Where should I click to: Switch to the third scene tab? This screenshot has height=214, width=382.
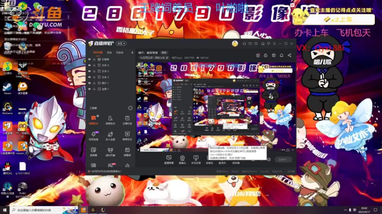pos(120,52)
